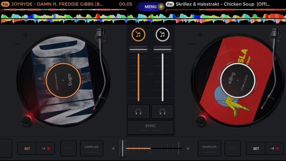Tap the left deck add-music icon (orange)
This screenshot has height=161, width=286.
click(x=139, y=35)
